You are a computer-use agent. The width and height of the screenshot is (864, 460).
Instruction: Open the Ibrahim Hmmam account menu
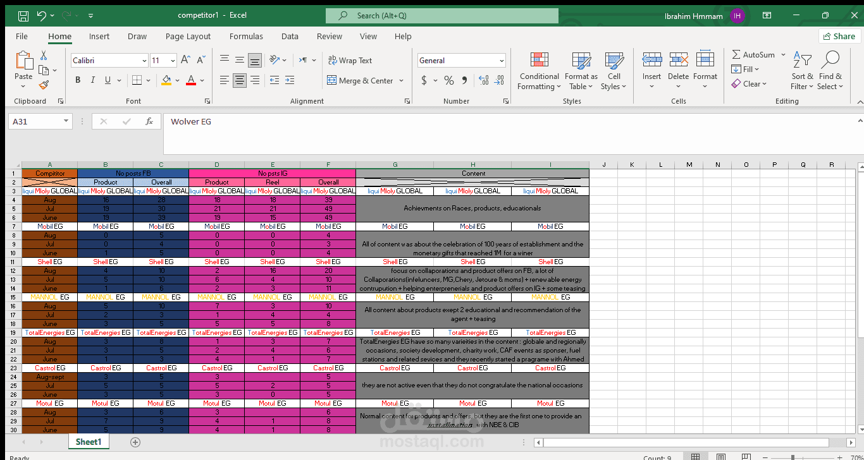(705, 16)
